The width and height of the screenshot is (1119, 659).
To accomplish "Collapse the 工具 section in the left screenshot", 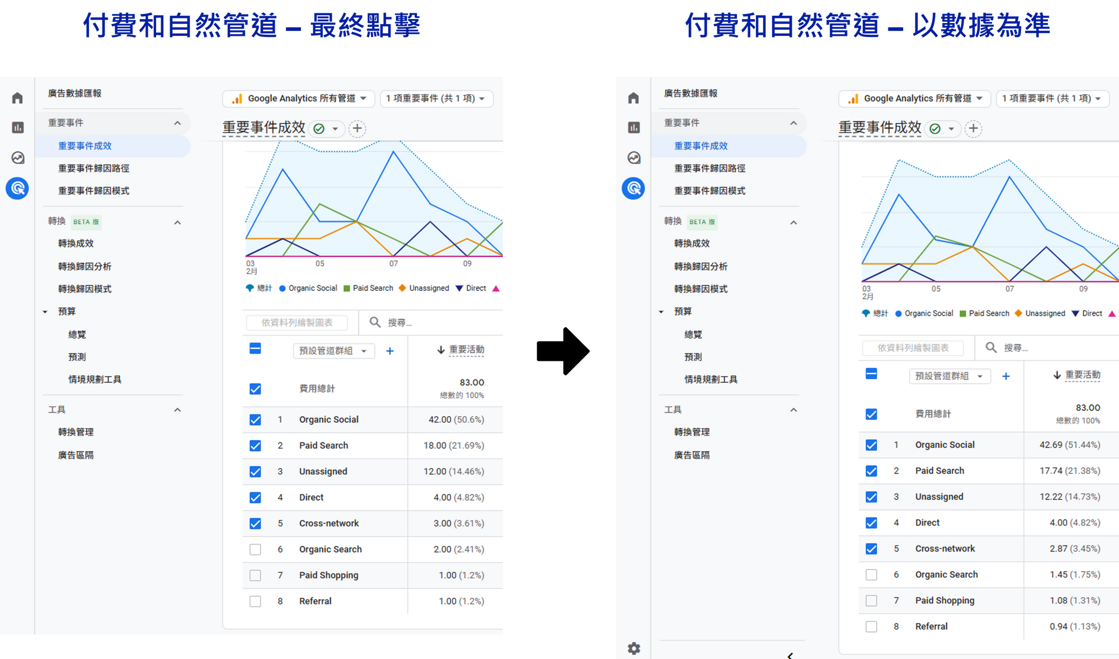I will (177, 409).
